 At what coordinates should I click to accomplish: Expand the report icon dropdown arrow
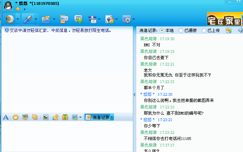click(x=99, y=19)
